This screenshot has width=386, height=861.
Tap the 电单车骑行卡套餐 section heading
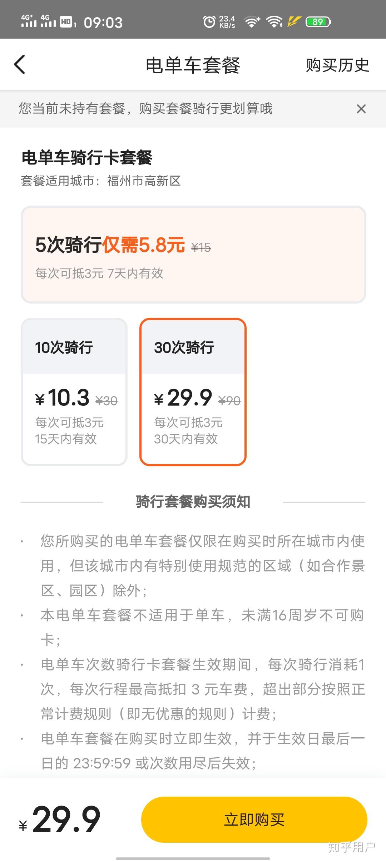87,158
